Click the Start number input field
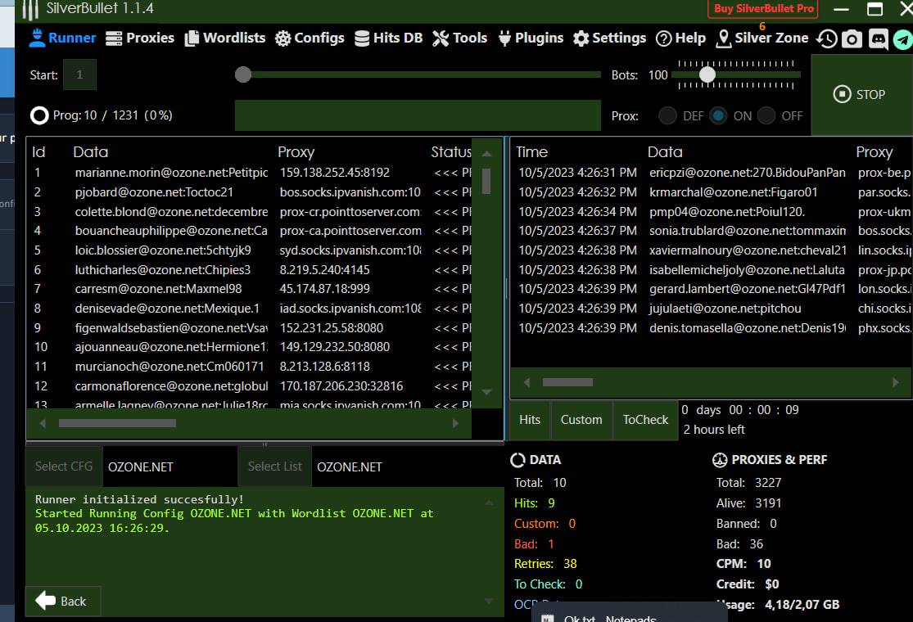The width and height of the screenshot is (913, 622). point(79,74)
